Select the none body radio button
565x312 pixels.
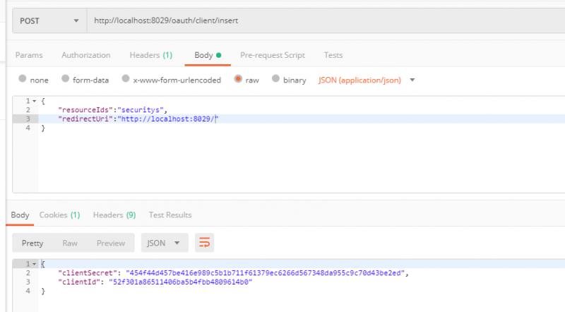(x=23, y=78)
